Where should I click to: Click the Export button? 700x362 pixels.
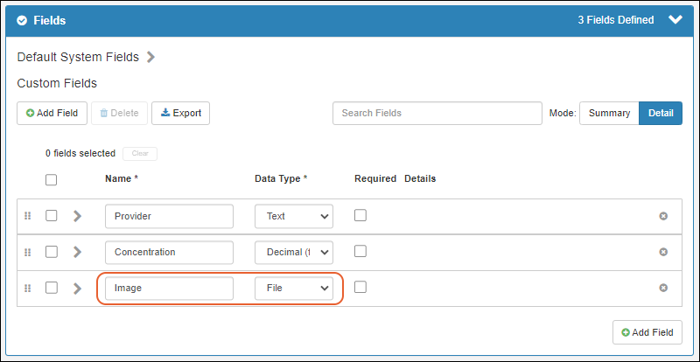pyautogui.click(x=180, y=113)
